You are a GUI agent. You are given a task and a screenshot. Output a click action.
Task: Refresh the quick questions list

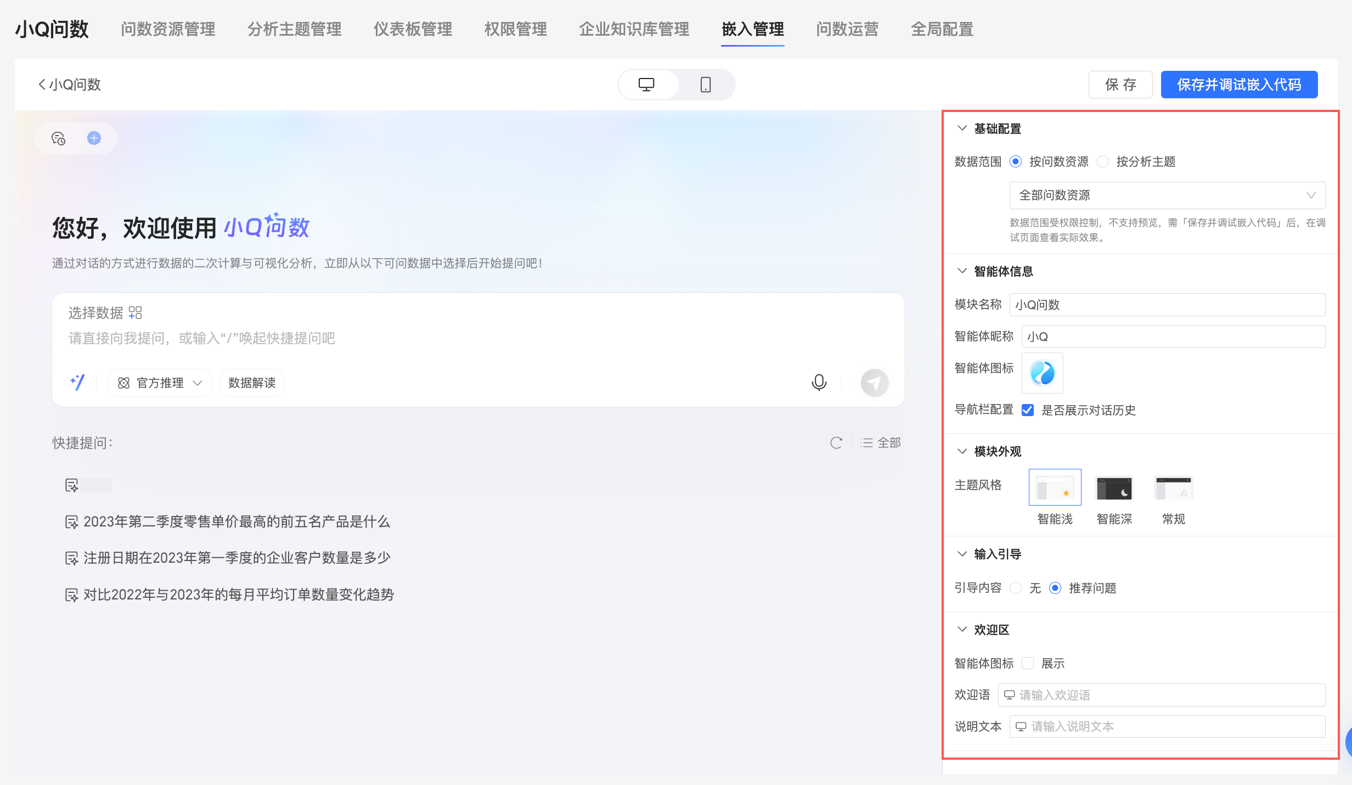tap(836, 443)
